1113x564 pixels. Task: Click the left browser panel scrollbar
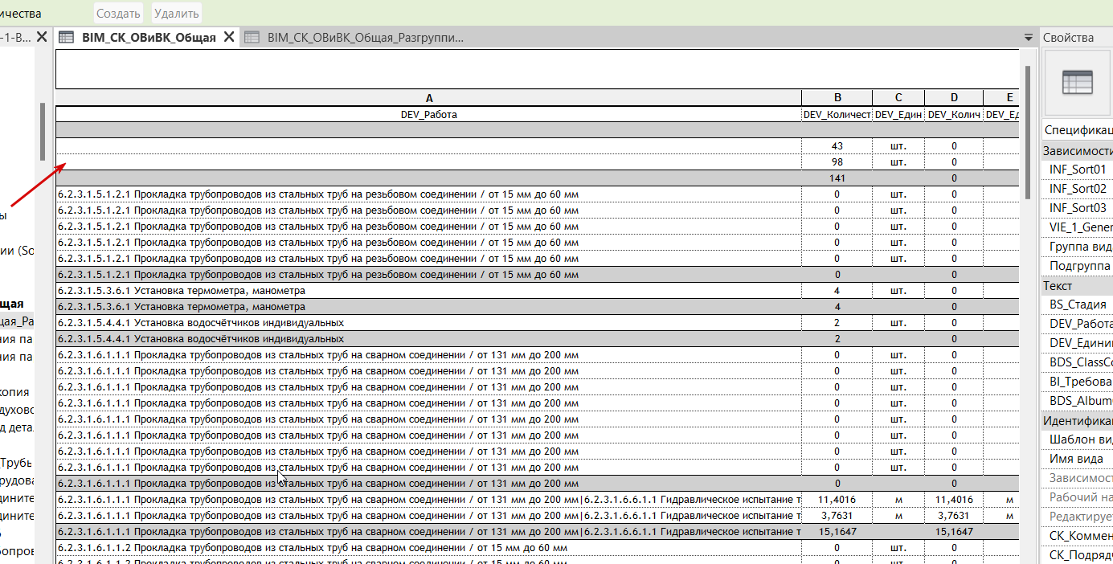[42, 132]
